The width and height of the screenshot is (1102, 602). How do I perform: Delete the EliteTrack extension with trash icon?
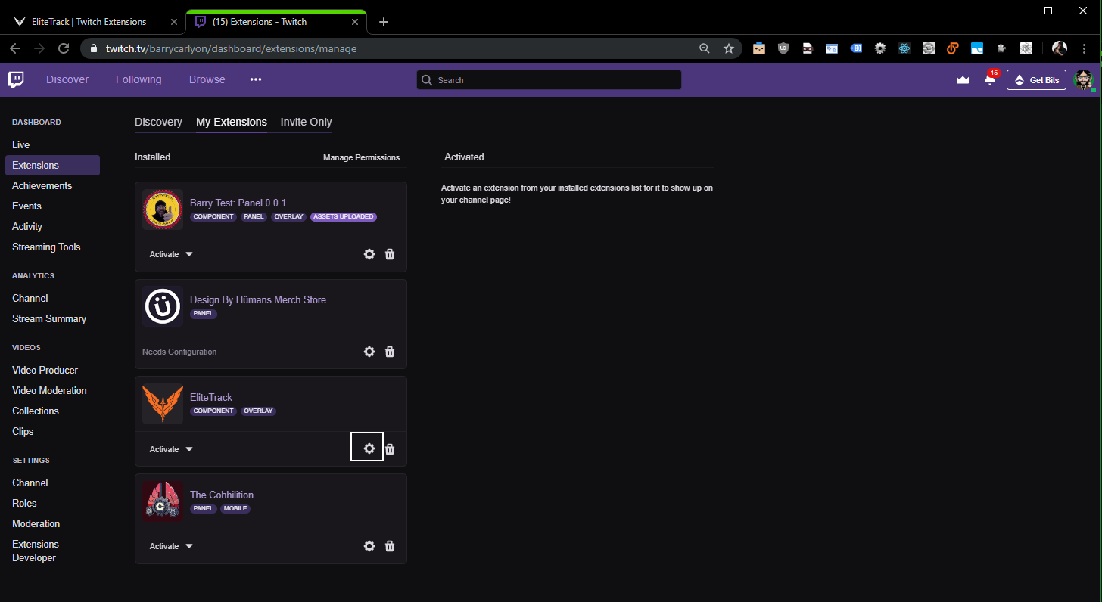pos(390,449)
